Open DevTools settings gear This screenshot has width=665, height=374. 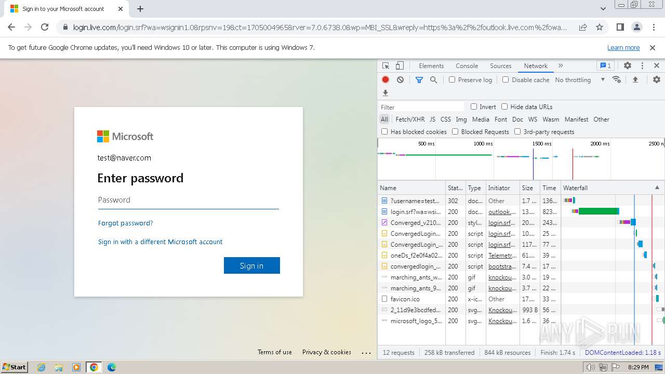tap(628, 66)
